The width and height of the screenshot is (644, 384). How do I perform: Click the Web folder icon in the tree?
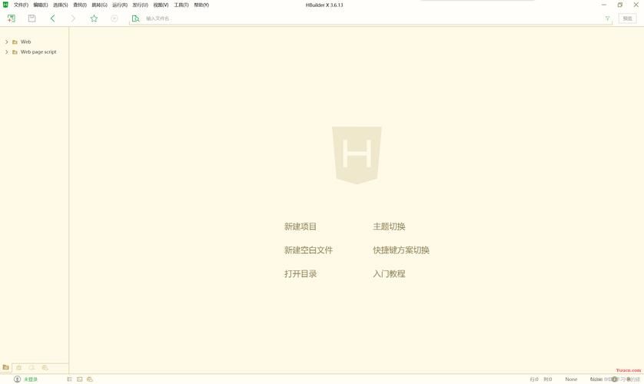pos(15,41)
